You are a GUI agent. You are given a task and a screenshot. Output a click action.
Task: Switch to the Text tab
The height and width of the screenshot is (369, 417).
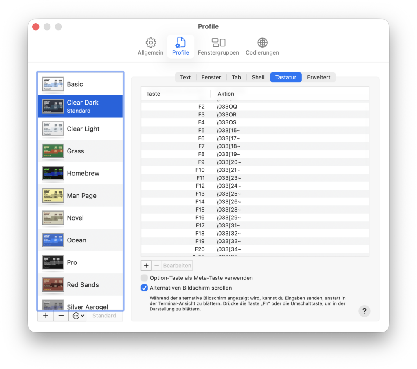(x=185, y=77)
